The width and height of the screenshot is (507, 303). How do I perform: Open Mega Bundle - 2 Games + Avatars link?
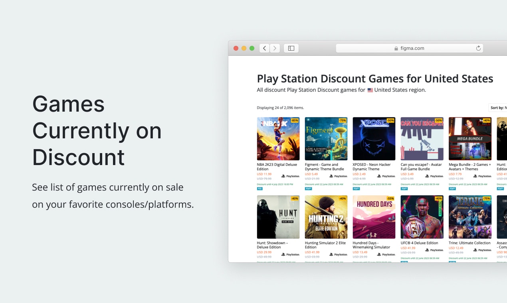(470, 167)
